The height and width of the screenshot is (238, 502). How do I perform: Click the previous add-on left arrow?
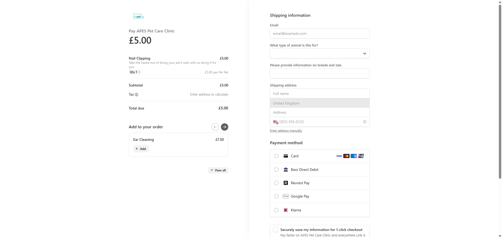pyautogui.click(x=215, y=127)
